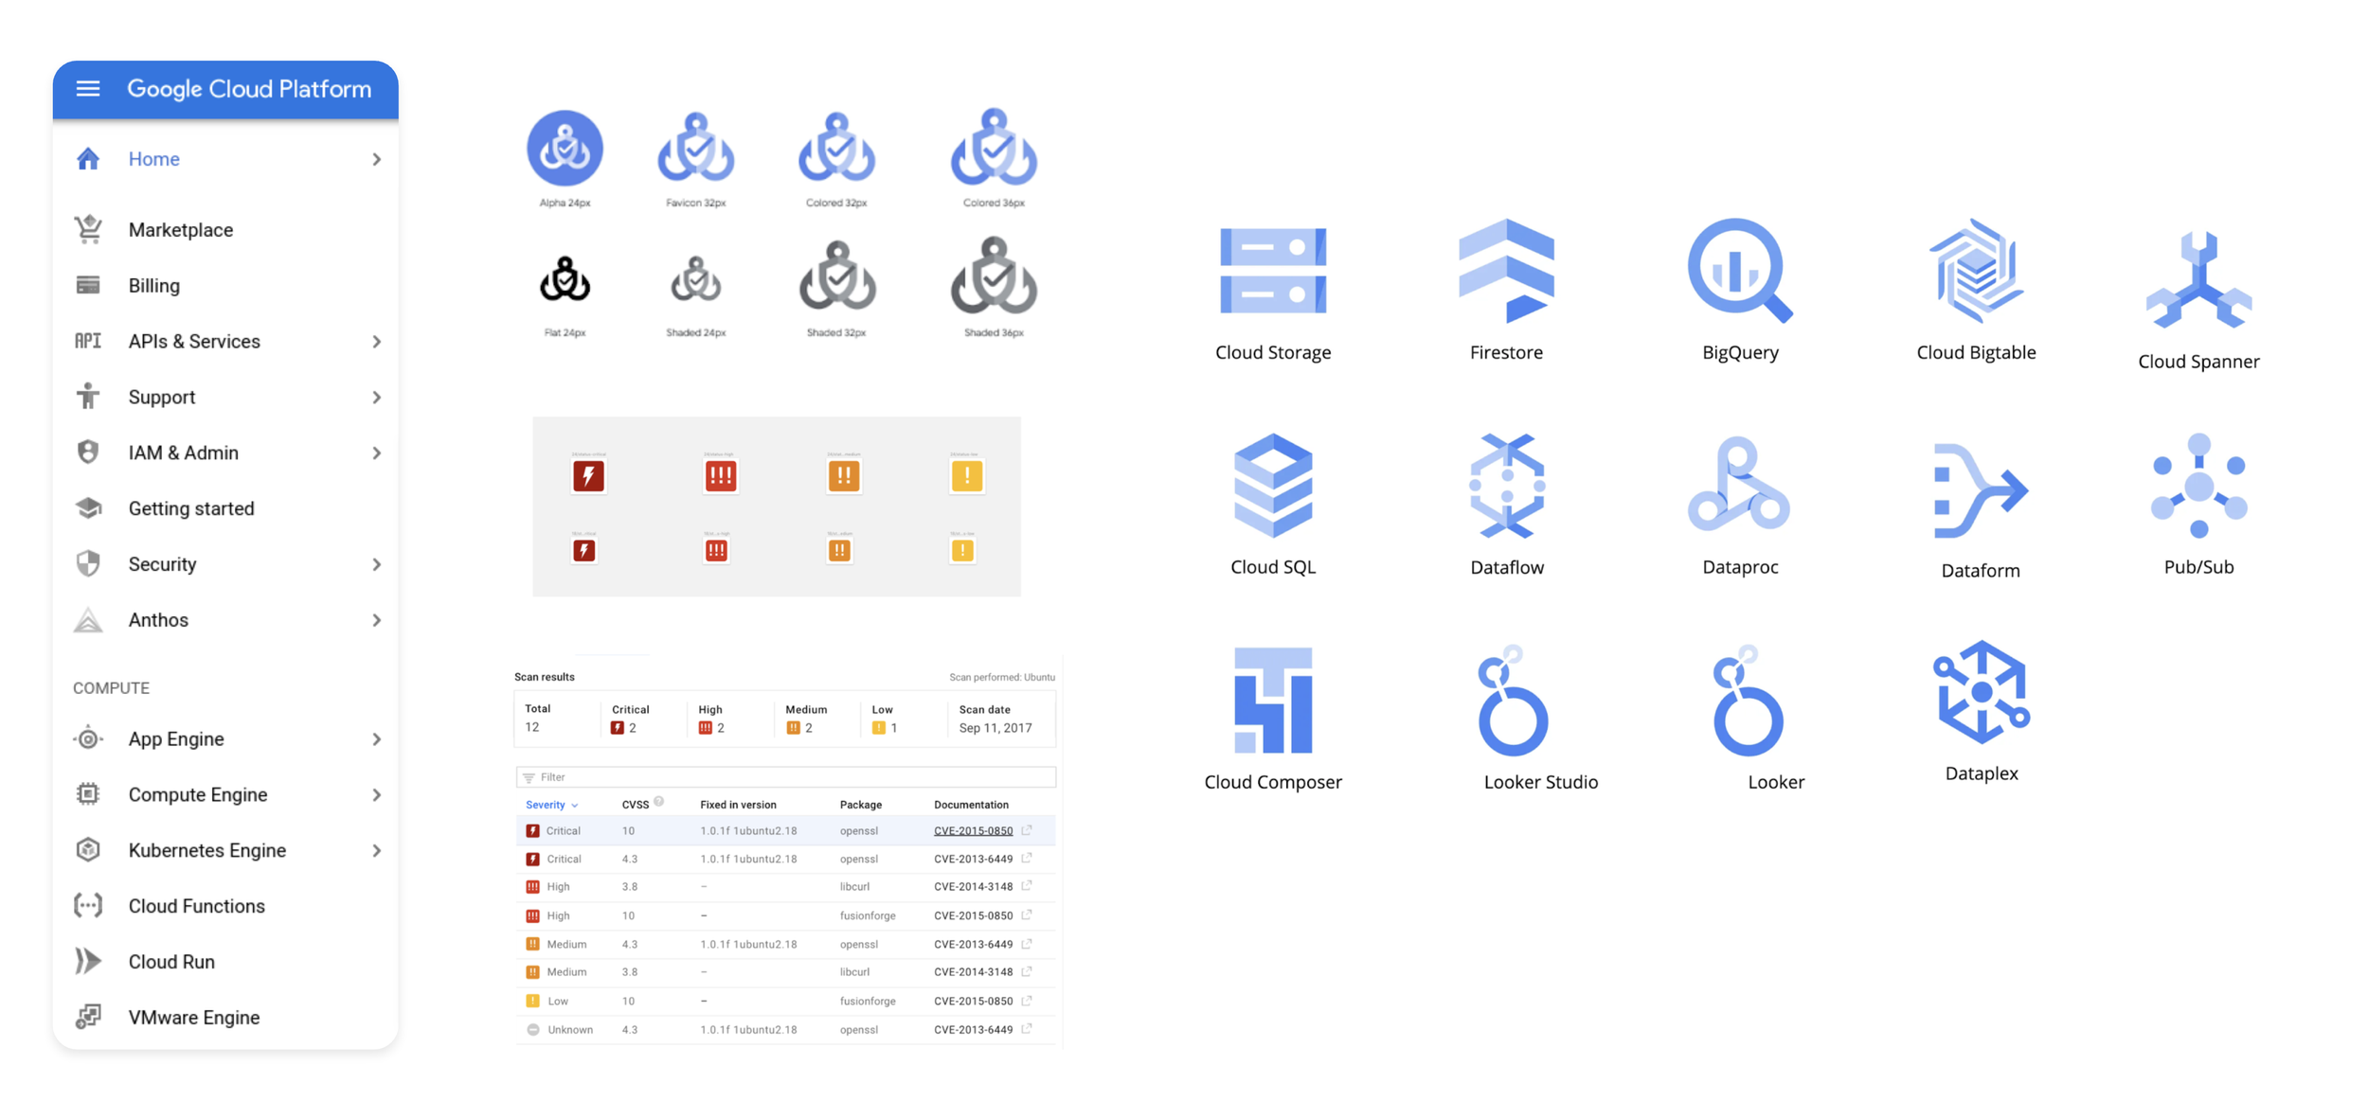Open the Cloud Run menu item
The image size is (2368, 1119).
click(x=171, y=962)
